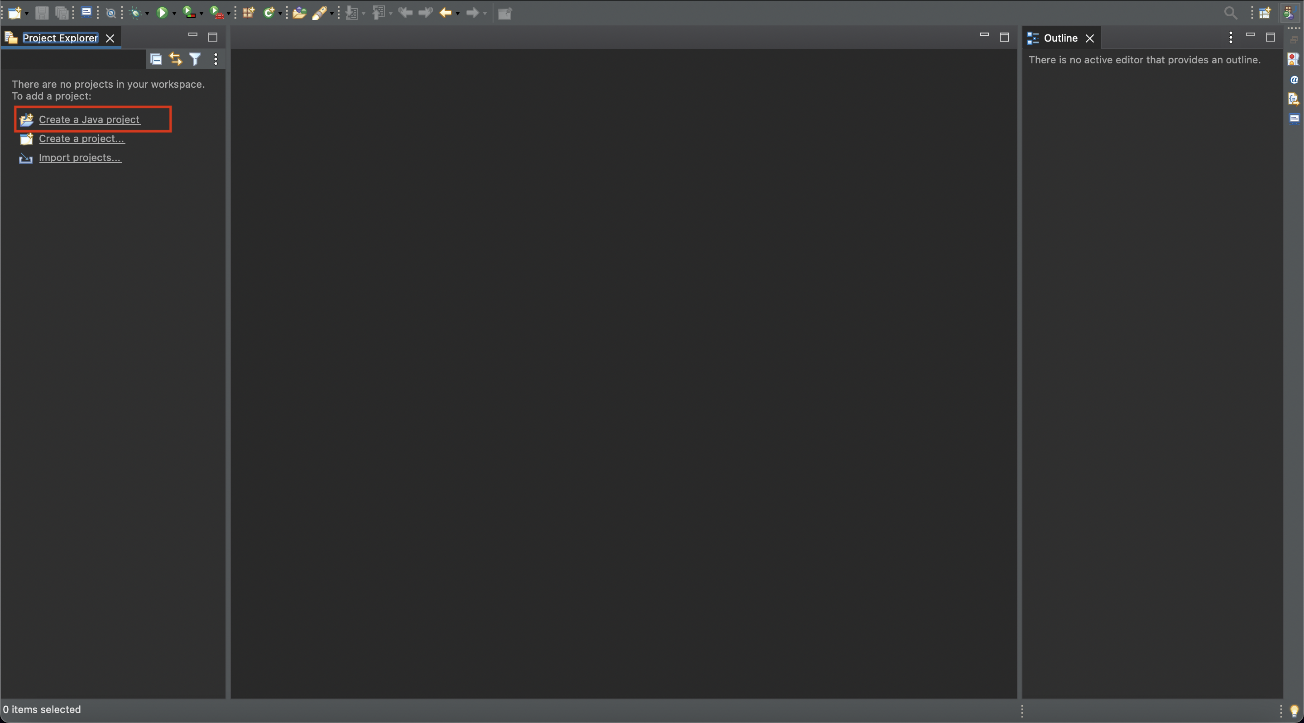Close the Project Explorer tab
1304x723 pixels.
click(x=110, y=38)
